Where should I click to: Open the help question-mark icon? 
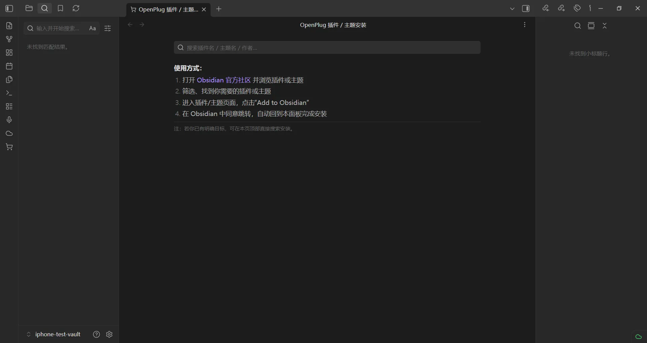(x=96, y=334)
